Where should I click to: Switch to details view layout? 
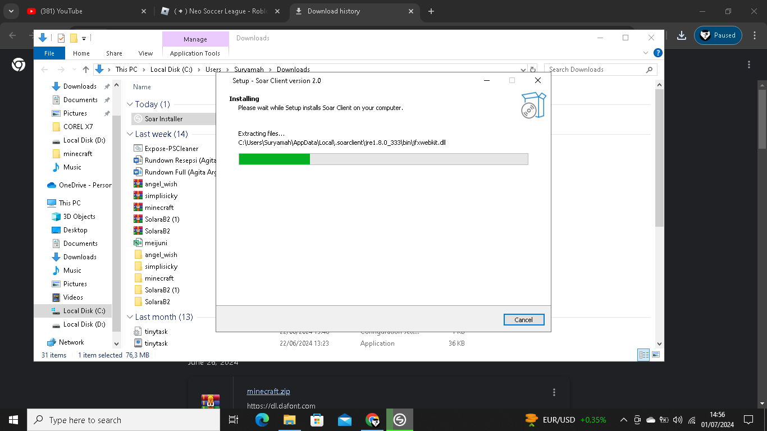[x=644, y=355]
